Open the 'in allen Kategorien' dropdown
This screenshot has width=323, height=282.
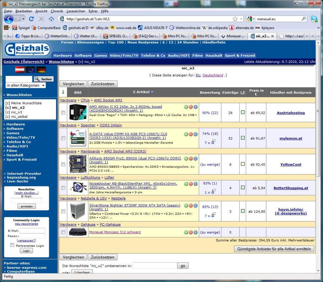point(26,85)
